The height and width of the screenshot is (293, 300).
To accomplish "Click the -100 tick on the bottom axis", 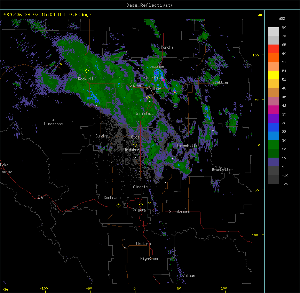I will pos(44,288).
